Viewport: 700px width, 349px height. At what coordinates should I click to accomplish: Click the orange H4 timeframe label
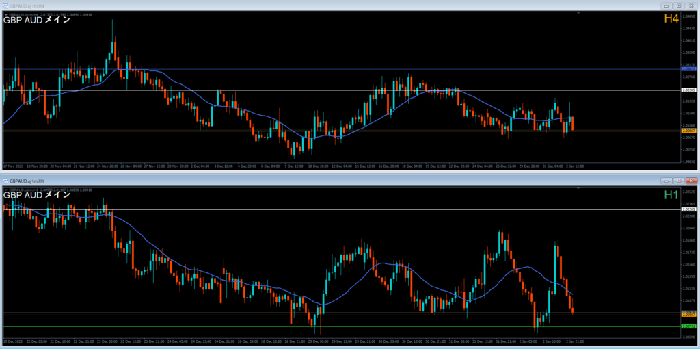[671, 18]
